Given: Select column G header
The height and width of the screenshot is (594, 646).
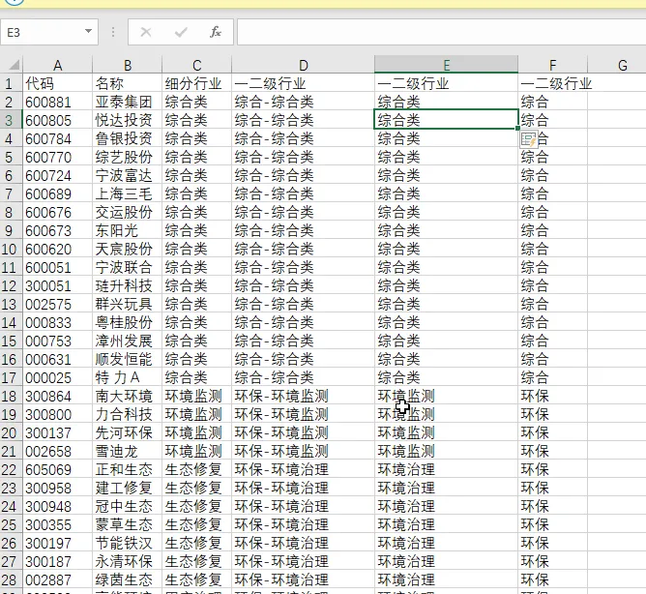Looking at the screenshot, I should click(x=623, y=65).
